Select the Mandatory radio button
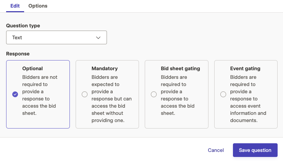Image resolution: width=283 pixels, height=162 pixels. [x=85, y=94]
